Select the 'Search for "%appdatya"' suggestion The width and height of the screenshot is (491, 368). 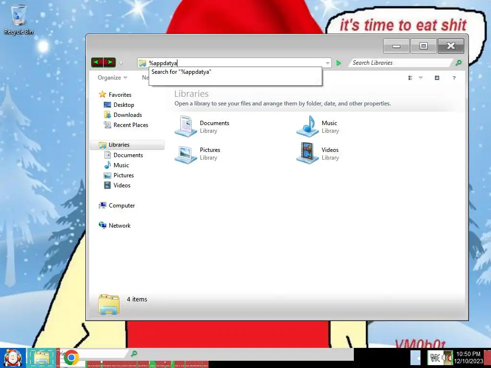coord(181,72)
